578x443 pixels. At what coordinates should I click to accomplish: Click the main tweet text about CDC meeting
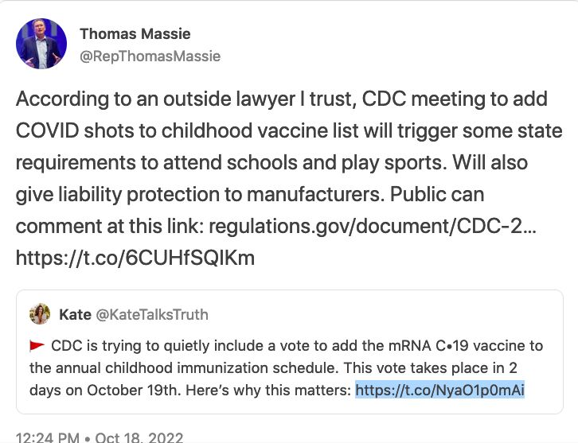pos(289,178)
